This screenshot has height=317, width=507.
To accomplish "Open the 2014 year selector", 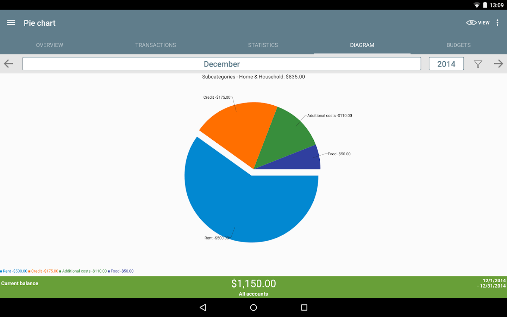I will (x=446, y=64).
